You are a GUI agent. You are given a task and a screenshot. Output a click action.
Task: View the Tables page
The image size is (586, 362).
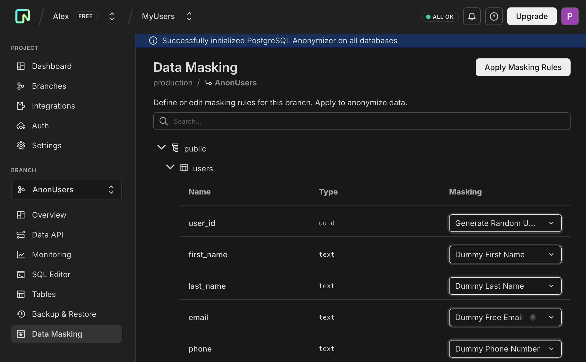44,294
